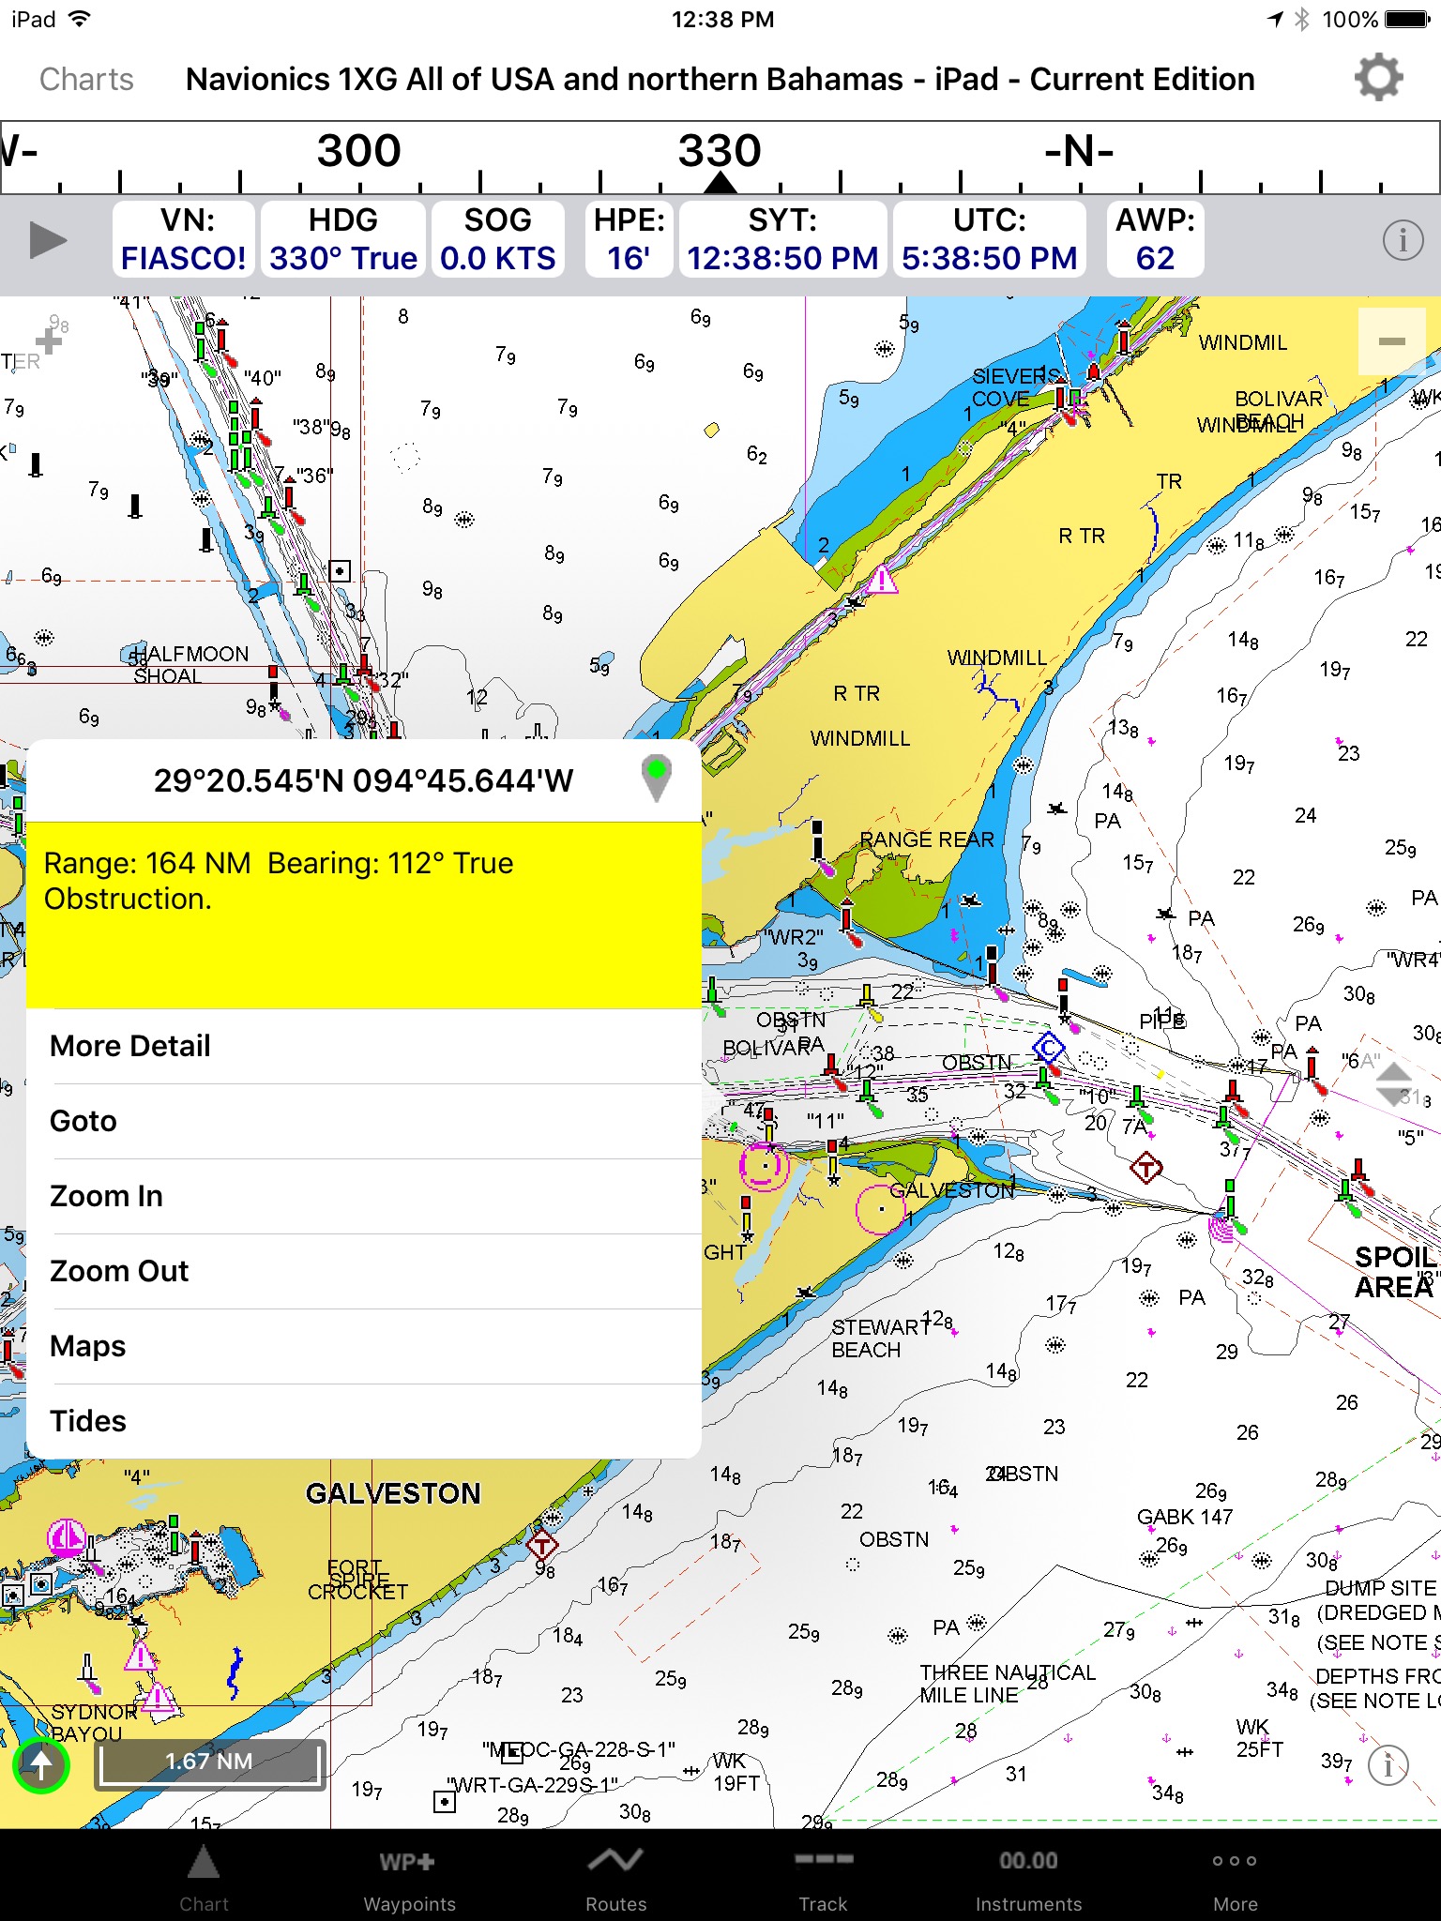
Task: Tap the green pin marker in popup
Action: (657, 778)
